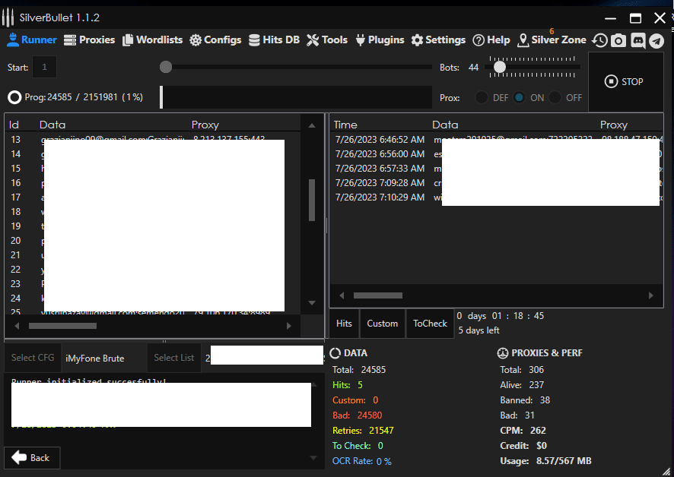Open the Settings menu item
This screenshot has height=477, width=674.
(x=438, y=39)
